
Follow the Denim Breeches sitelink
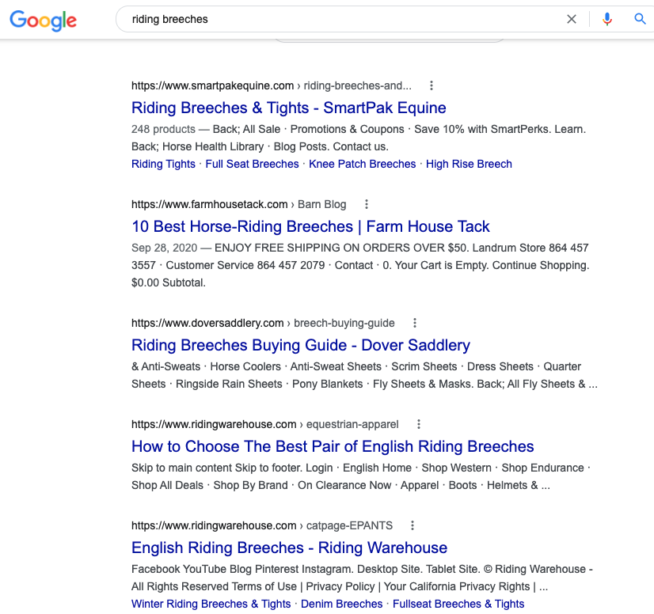(x=341, y=604)
